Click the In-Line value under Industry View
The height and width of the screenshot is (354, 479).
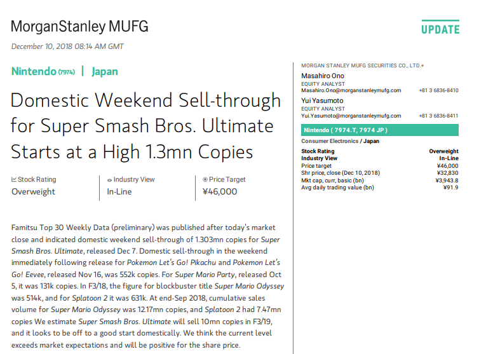click(119, 192)
